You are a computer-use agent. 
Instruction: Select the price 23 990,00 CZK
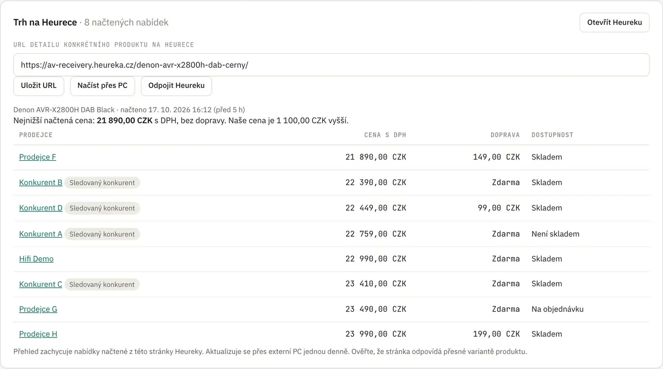pyautogui.click(x=376, y=334)
